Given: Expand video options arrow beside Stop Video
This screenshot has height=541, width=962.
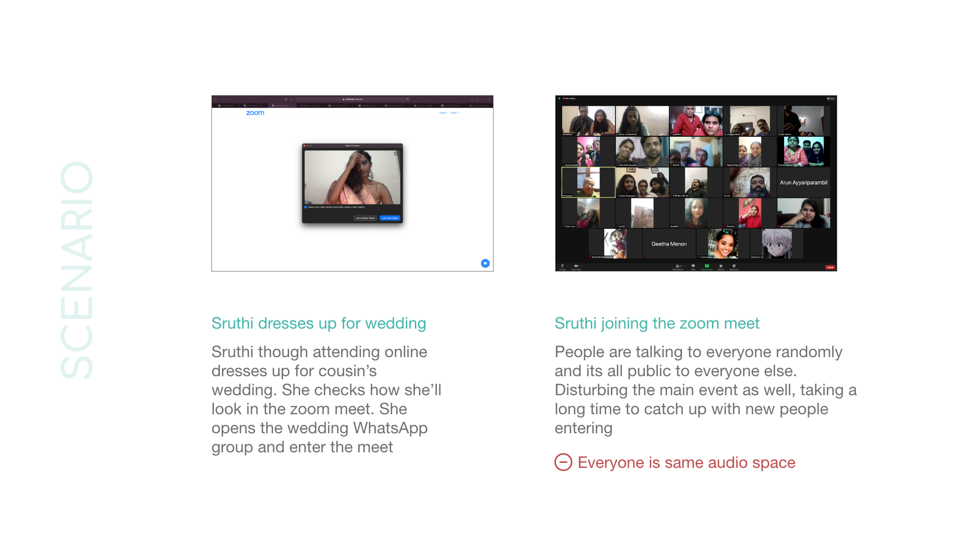Looking at the screenshot, I should (x=581, y=266).
